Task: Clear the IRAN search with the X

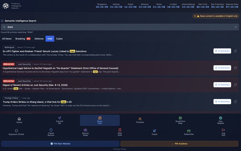Action: pyautogui.click(x=235, y=27)
